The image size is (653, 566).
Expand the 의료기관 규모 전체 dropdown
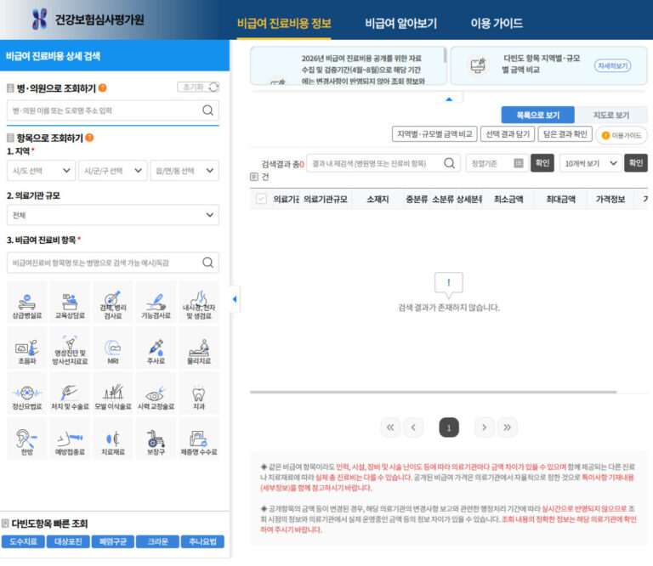coord(113,215)
